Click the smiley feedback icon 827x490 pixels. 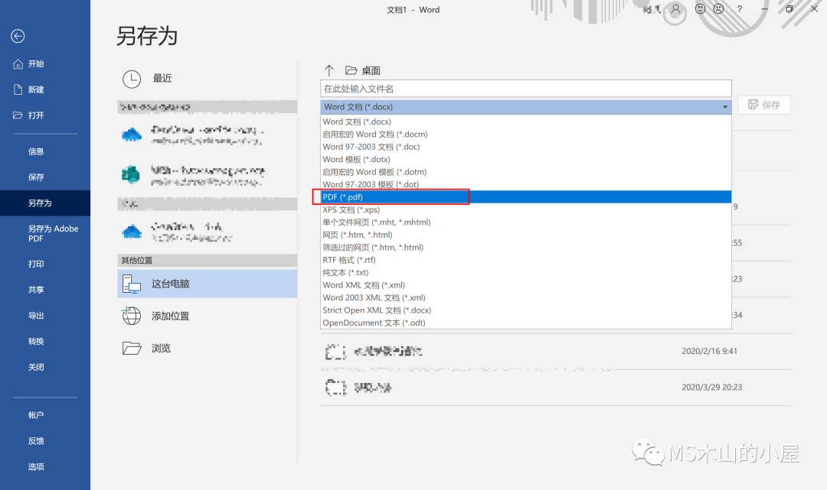(701, 9)
